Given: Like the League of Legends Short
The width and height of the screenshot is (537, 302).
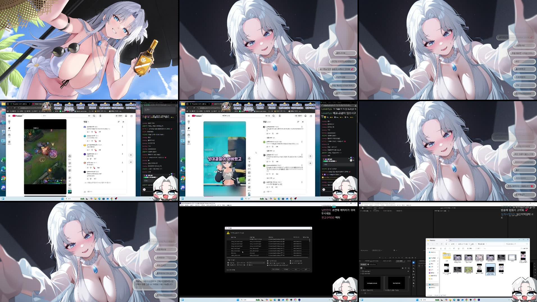Looking at the screenshot, I should tap(70, 156).
